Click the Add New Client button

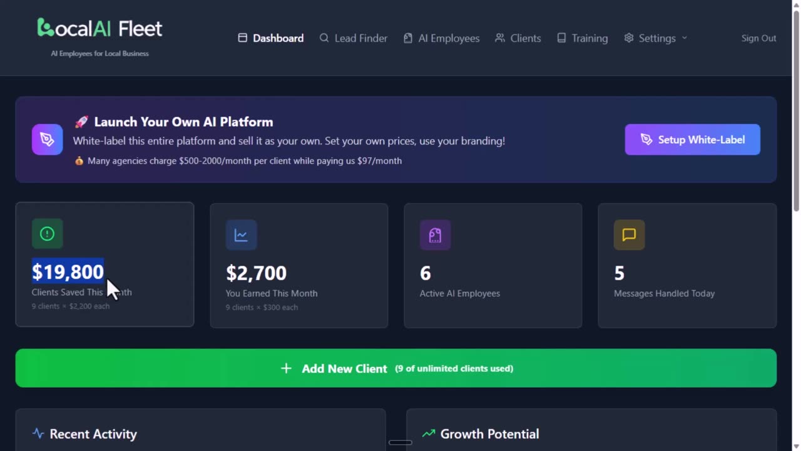(396, 368)
